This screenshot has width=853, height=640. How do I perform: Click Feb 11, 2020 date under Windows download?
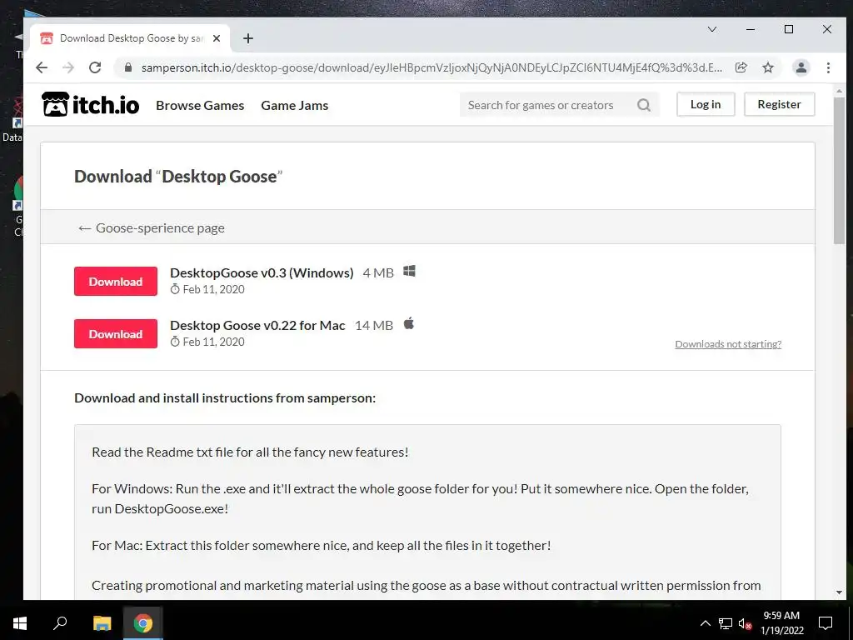213,289
